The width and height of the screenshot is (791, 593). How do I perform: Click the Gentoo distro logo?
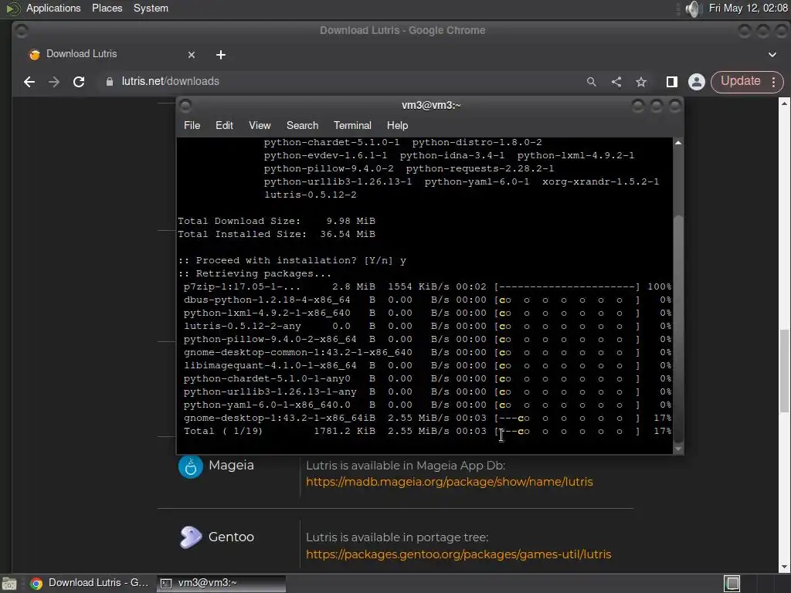(x=191, y=537)
